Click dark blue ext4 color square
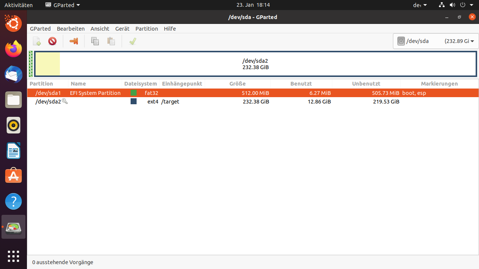The image size is (479, 269). 134,101
